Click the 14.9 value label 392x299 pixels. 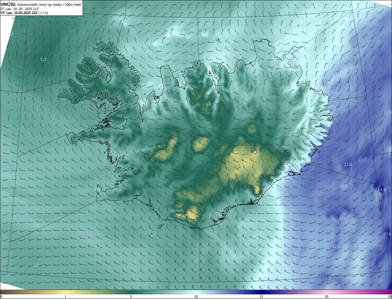click(382, 190)
